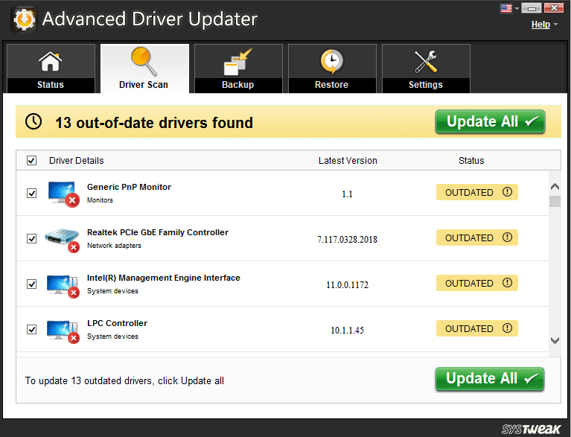Click the magnifier icon on Driver Scan
Screen dimensions: 571x437
point(144,61)
